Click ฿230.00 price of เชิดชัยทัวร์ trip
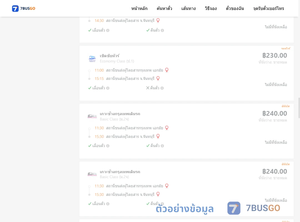 [274, 56]
